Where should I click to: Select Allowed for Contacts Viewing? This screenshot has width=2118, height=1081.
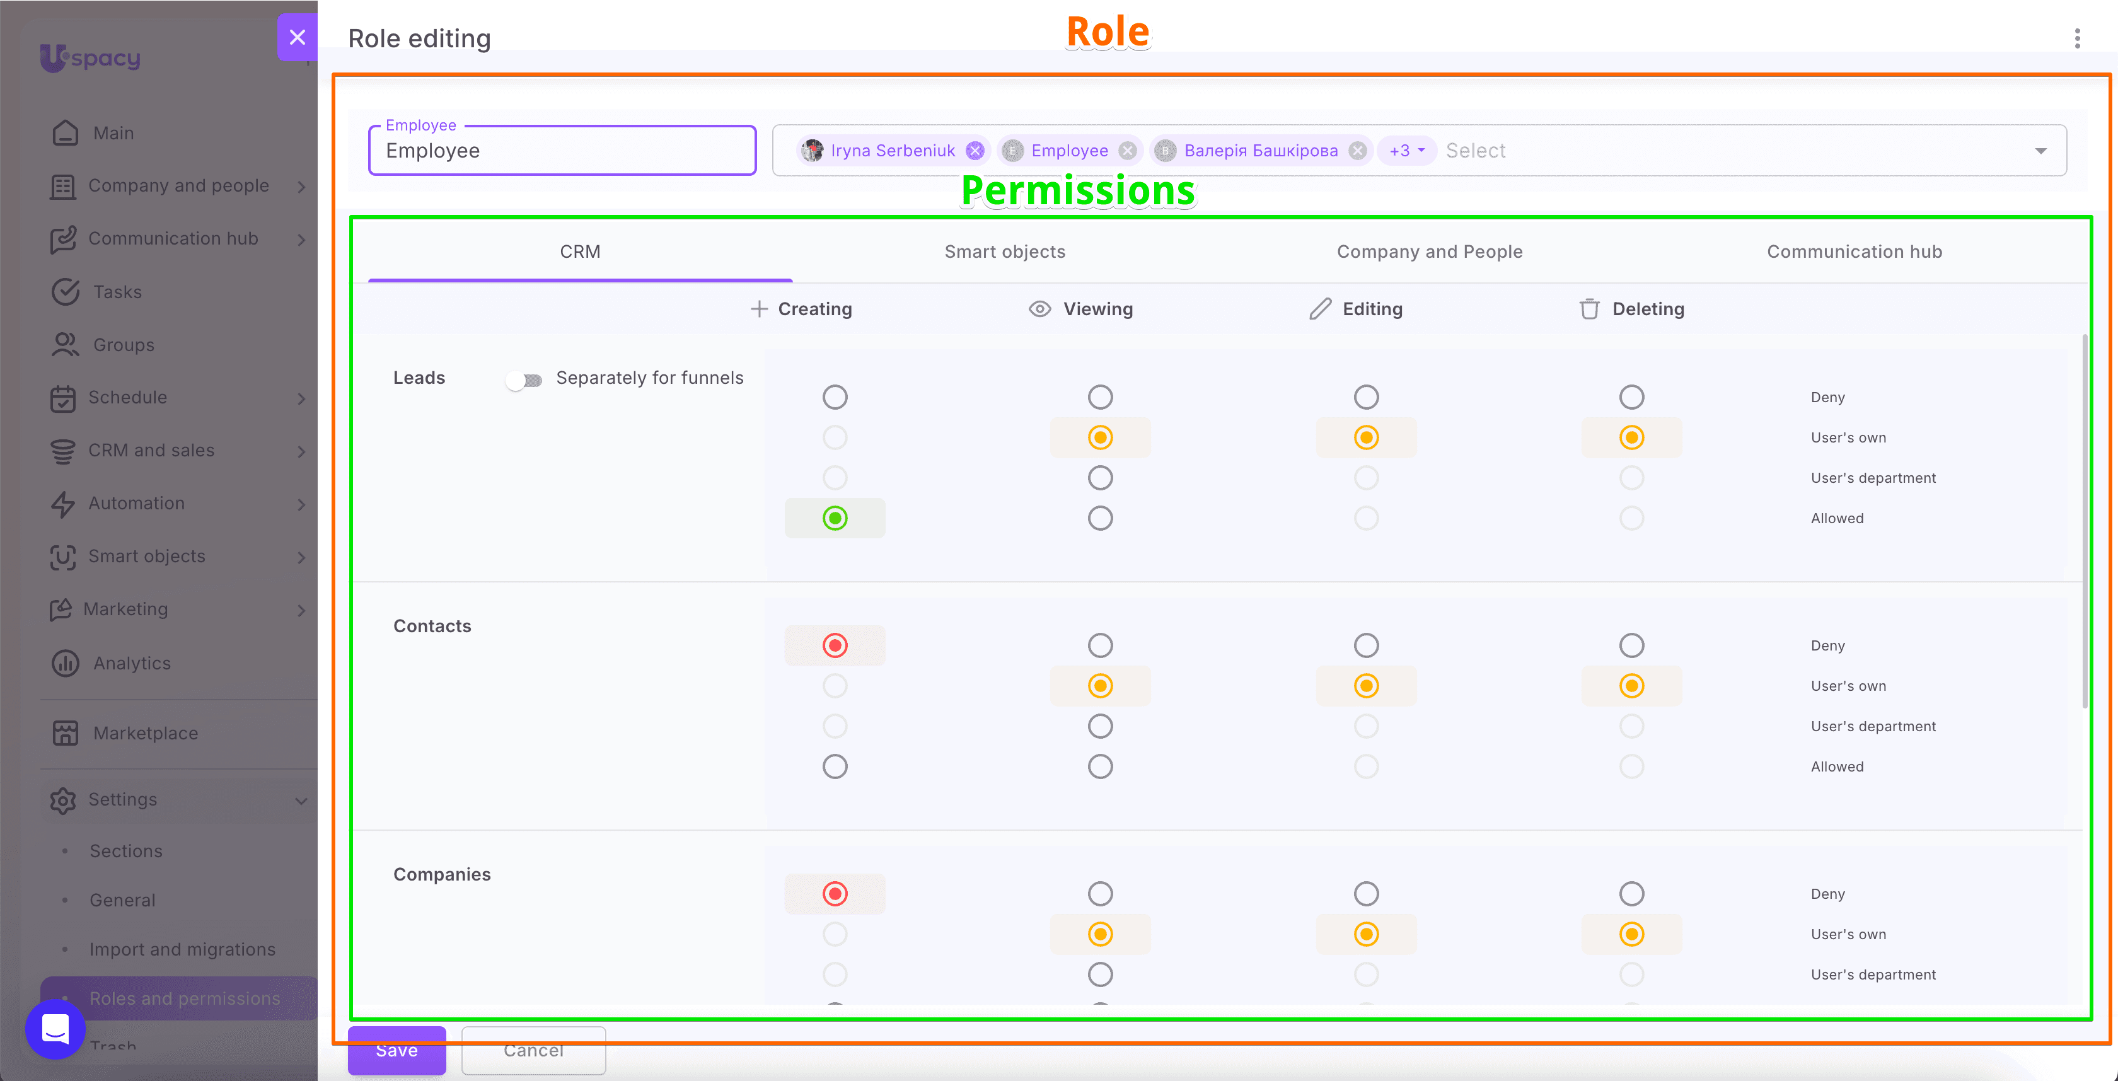pyautogui.click(x=1100, y=766)
